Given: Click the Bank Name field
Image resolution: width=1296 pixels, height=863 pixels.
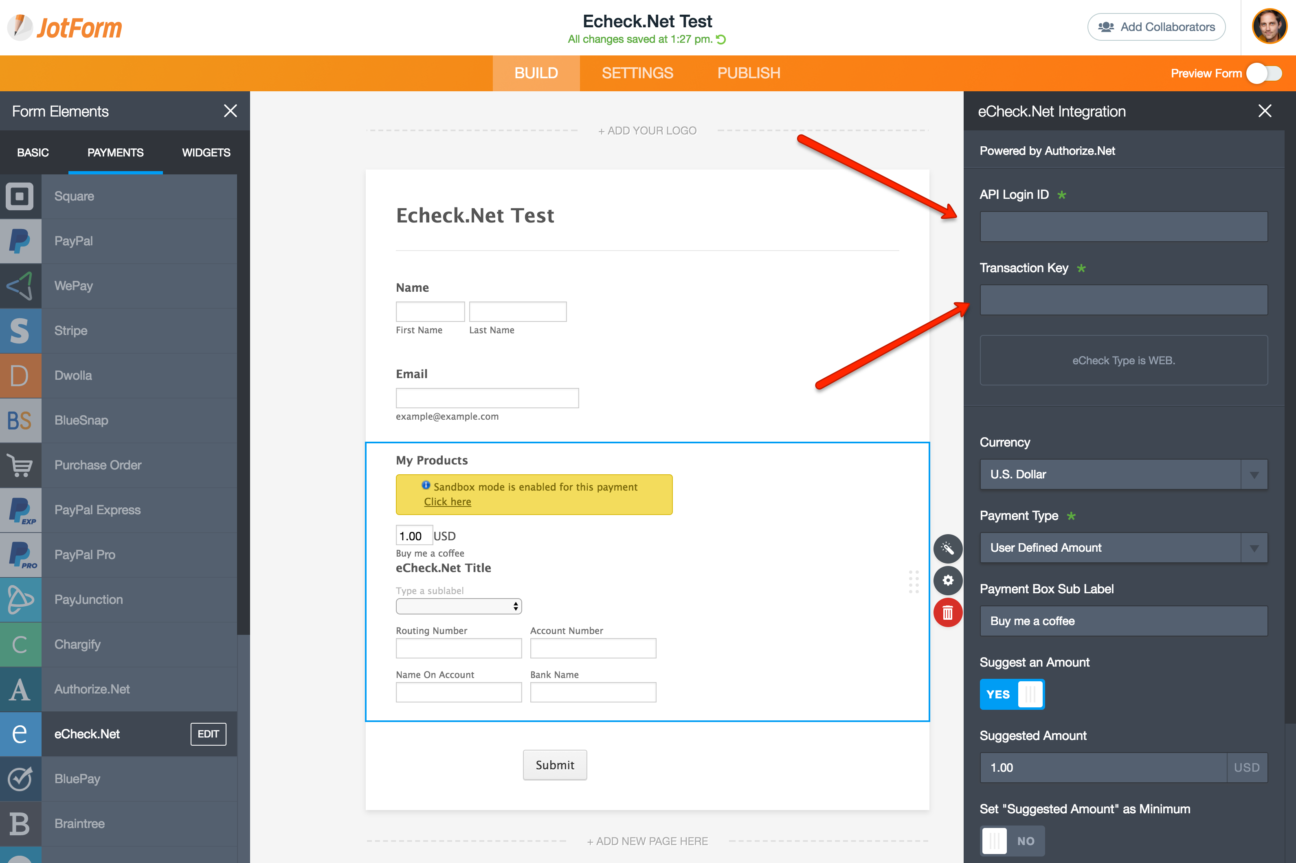Looking at the screenshot, I should coord(593,692).
